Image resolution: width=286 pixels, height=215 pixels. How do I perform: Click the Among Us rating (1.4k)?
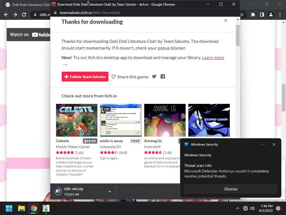[158, 153]
